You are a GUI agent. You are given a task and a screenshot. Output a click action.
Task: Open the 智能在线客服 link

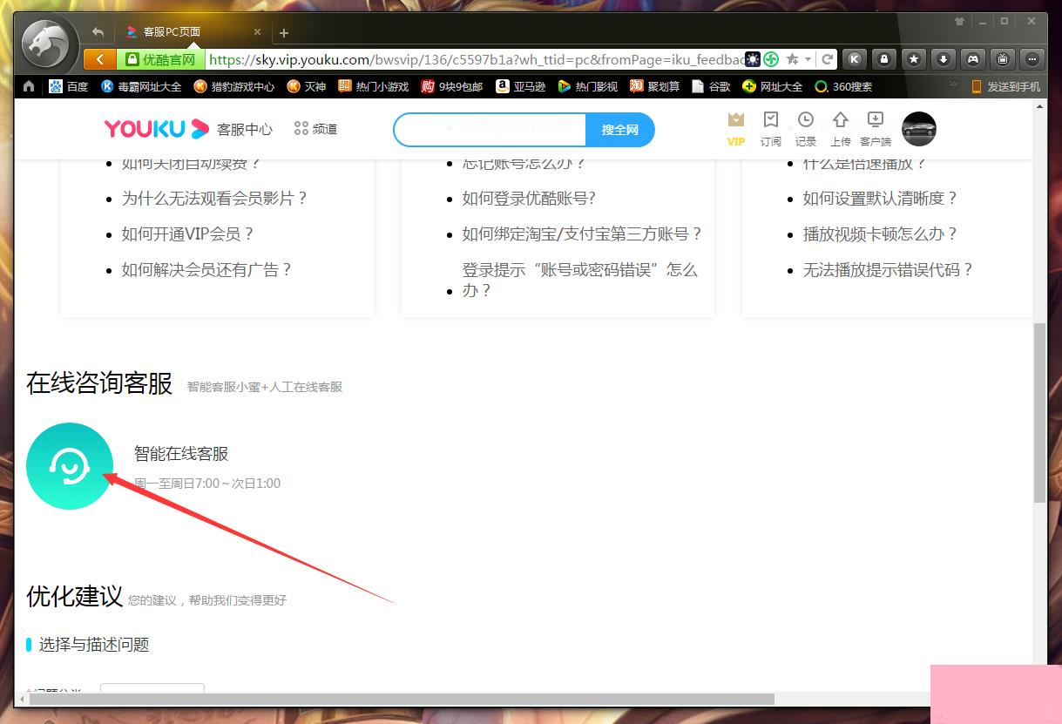pyautogui.click(x=181, y=454)
